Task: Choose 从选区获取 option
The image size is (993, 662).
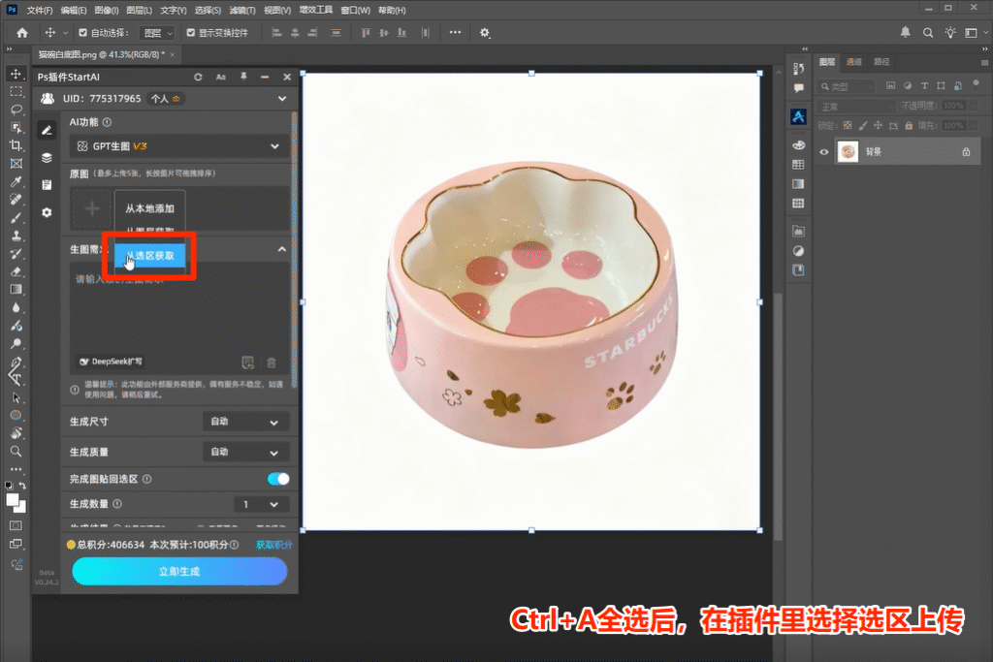Action: coord(150,256)
